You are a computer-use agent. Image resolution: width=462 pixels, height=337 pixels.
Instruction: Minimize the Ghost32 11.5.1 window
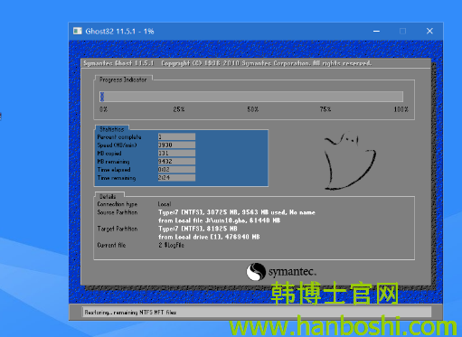tap(376, 31)
